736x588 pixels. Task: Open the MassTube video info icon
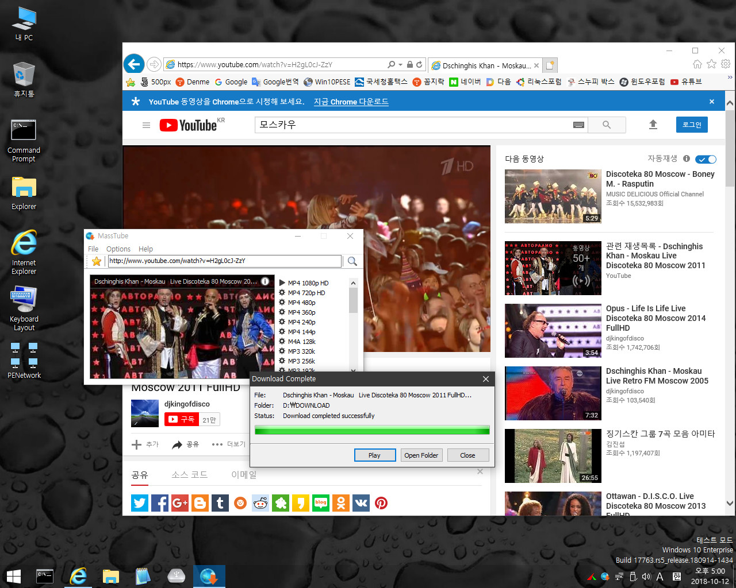(265, 281)
